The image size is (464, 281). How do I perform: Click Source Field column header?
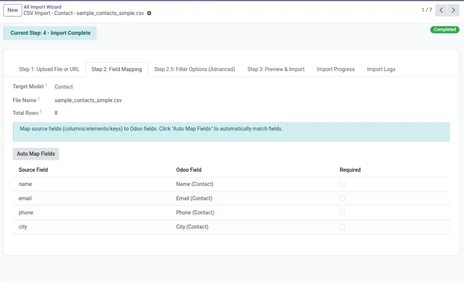(x=33, y=170)
